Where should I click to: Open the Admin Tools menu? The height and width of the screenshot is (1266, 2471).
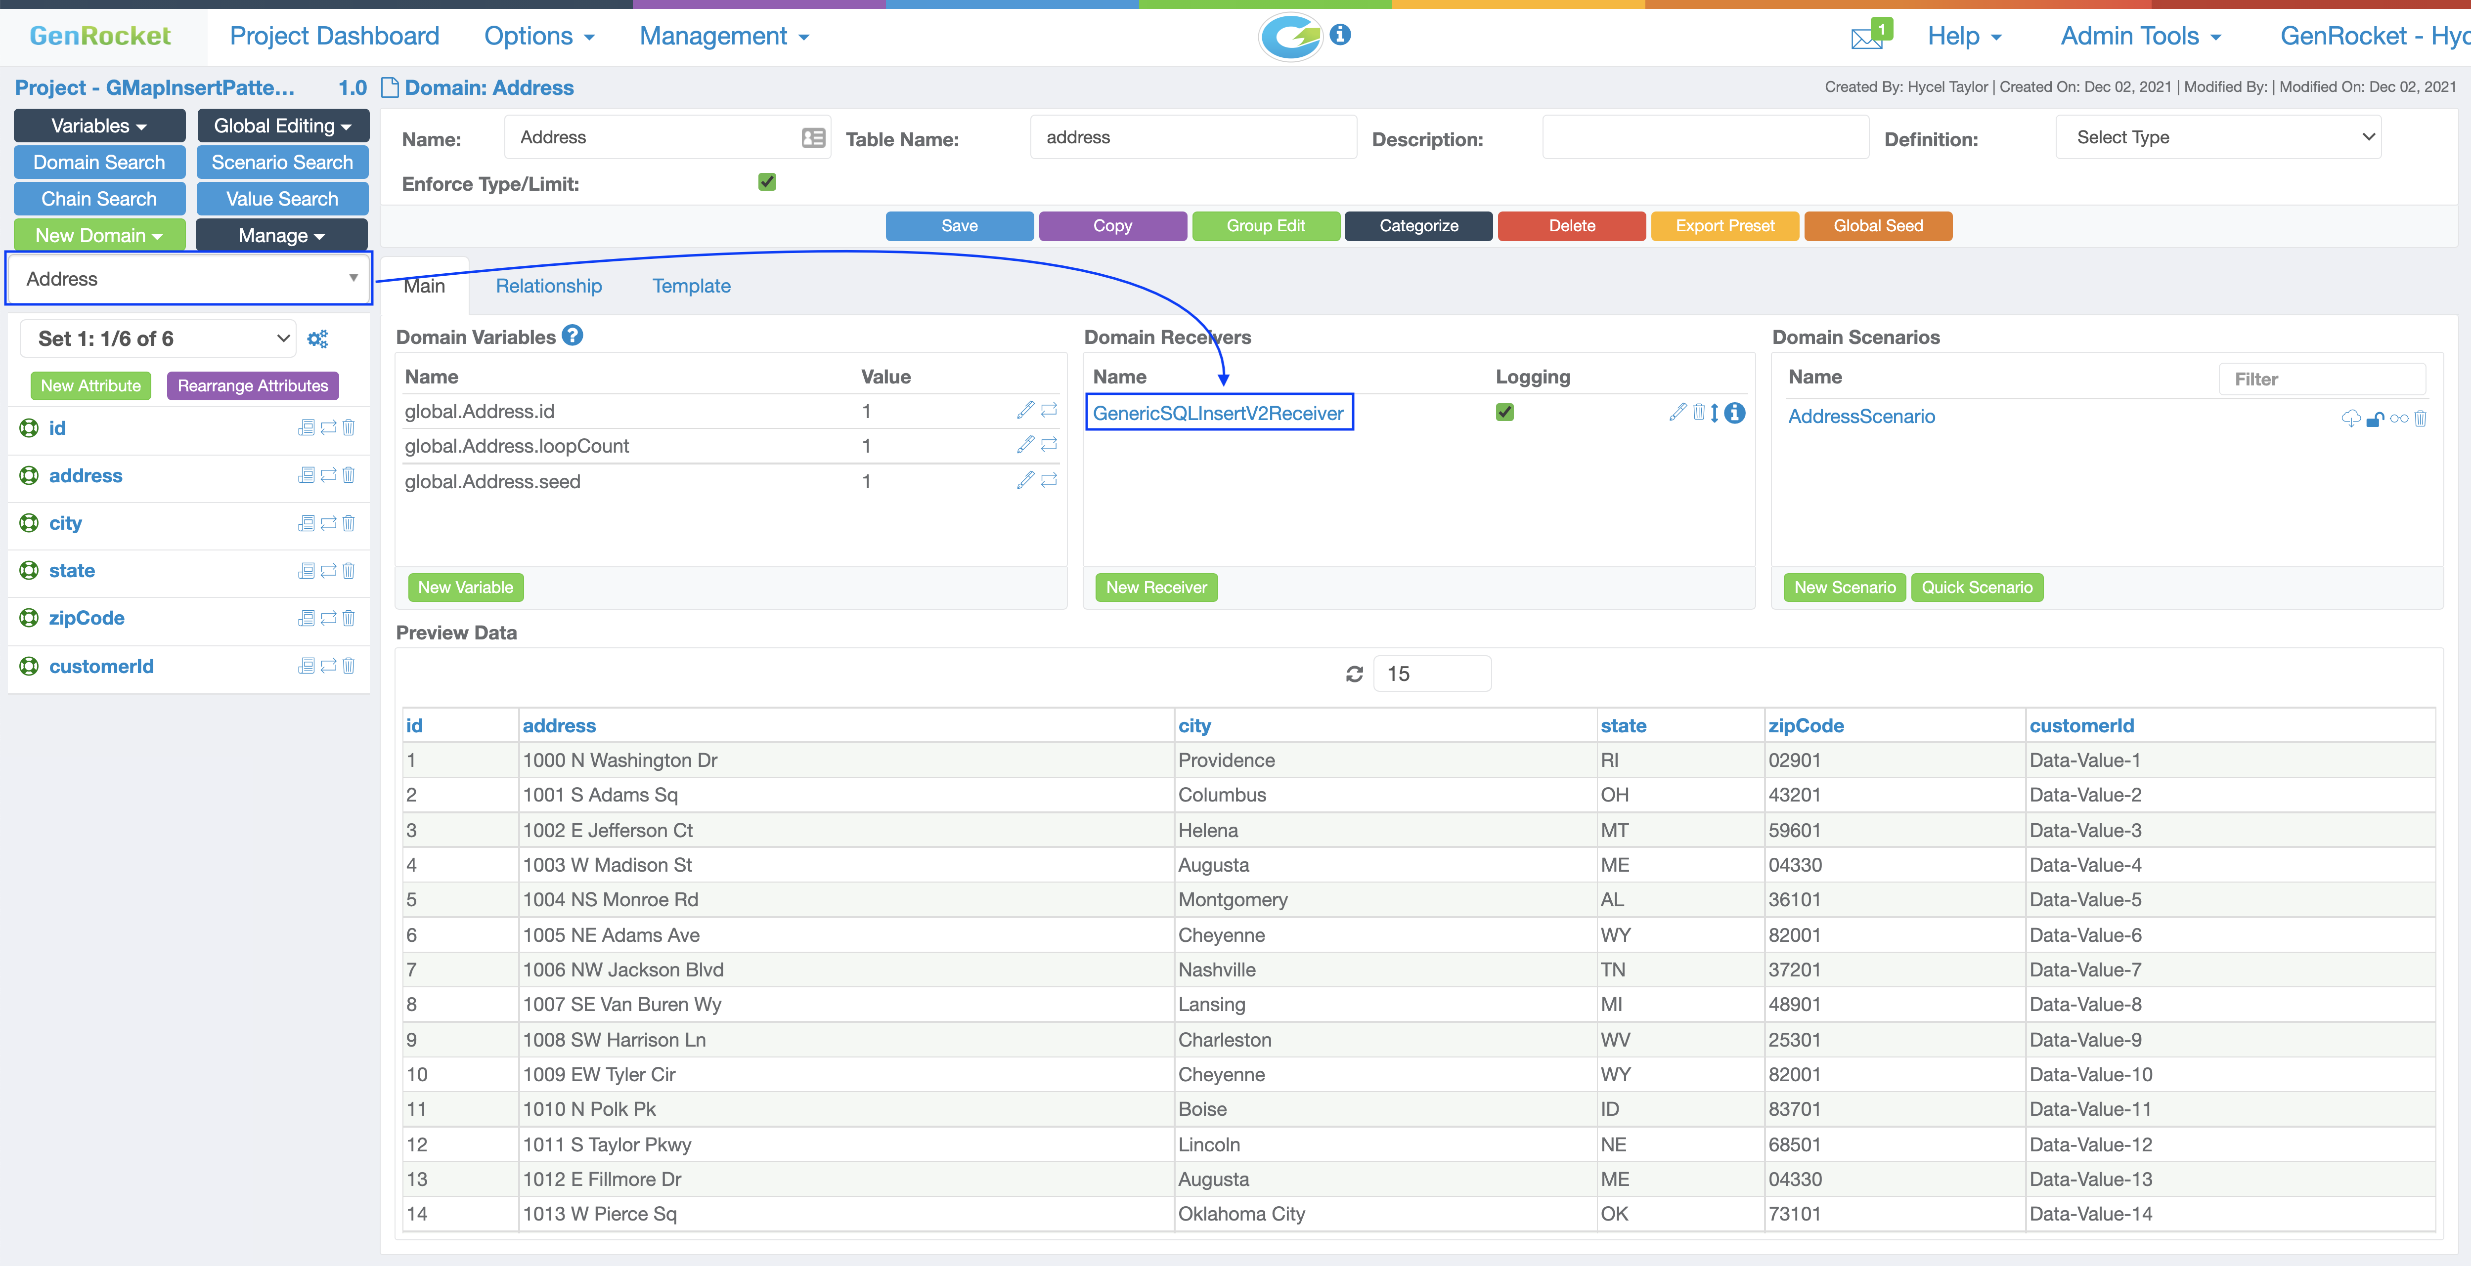point(2140,37)
